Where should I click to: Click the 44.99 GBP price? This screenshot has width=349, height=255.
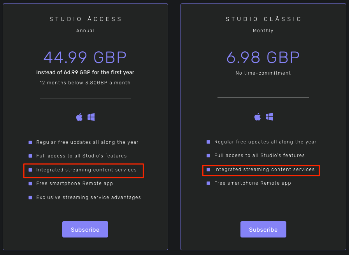[x=85, y=58]
